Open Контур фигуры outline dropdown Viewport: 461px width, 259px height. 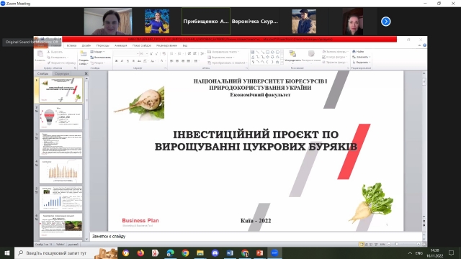pyautogui.click(x=335, y=58)
